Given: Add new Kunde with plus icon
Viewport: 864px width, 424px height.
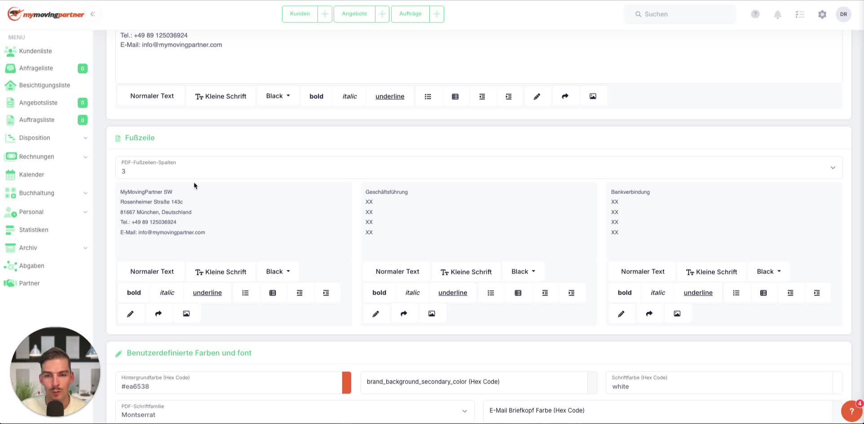Looking at the screenshot, I should (325, 14).
